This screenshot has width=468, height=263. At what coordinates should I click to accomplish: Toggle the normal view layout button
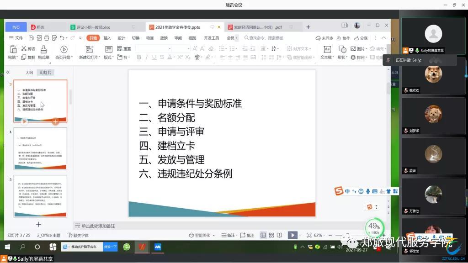(x=263, y=235)
